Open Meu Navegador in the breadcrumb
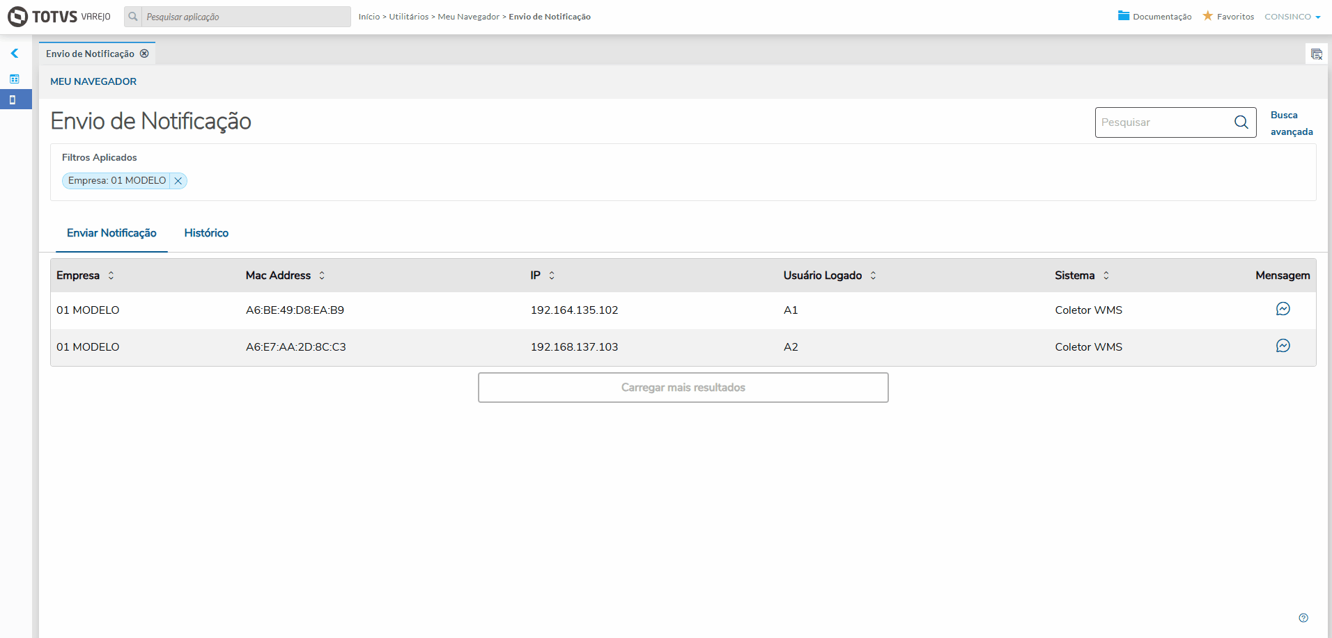Viewport: 1332px width, 638px height. point(468,17)
